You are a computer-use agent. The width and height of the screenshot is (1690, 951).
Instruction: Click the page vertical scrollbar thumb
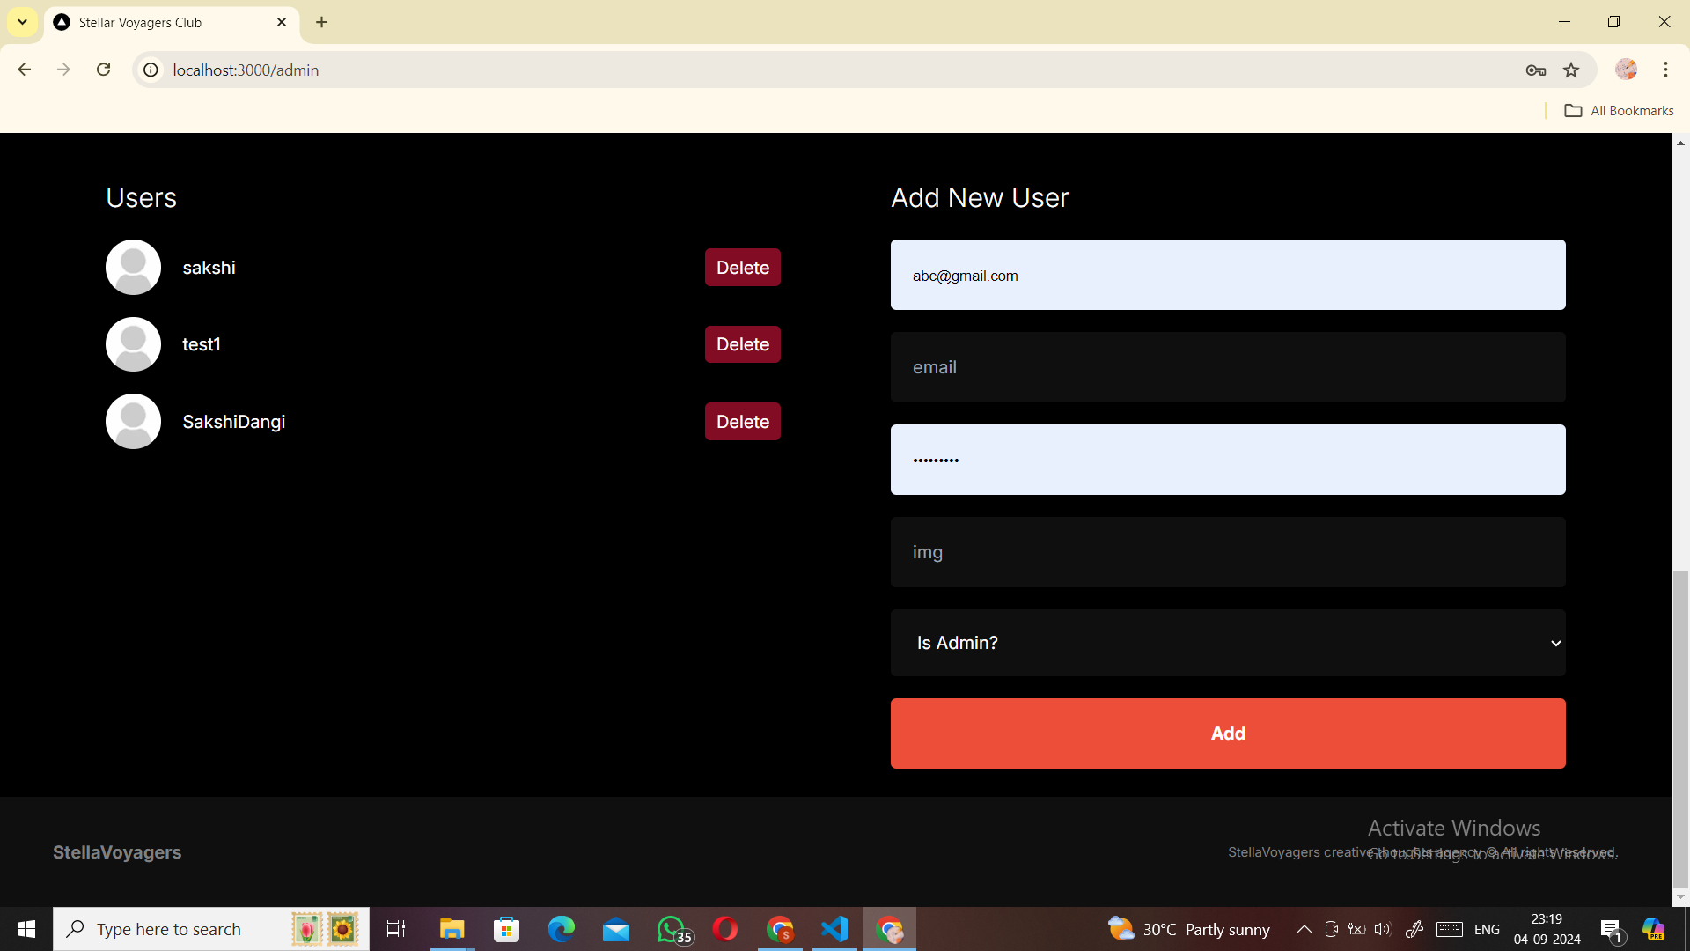pyautogui.click(x=1680, y=729)
